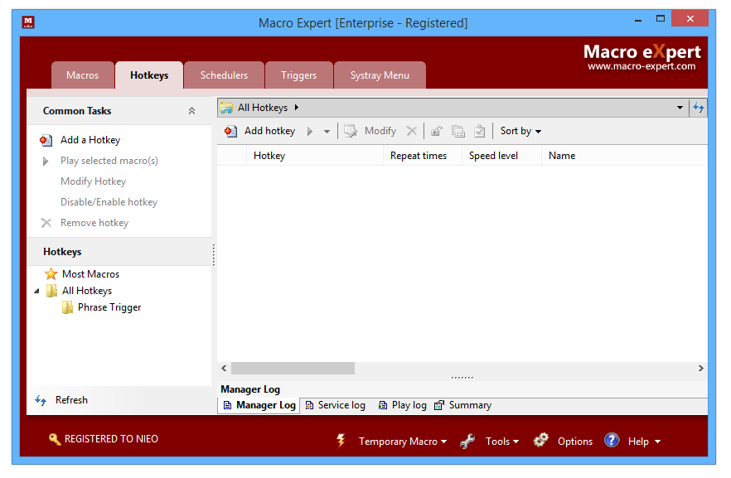
Task: Click Remove hotkey task
Action: pyautogui.click(x=94, y=223)
